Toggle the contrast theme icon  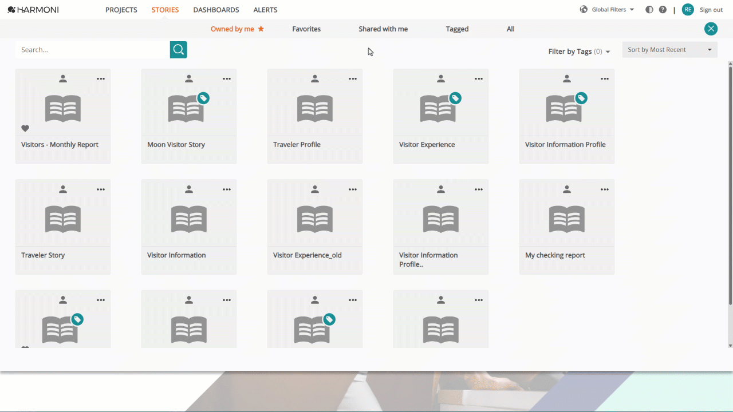pos(649,10)
